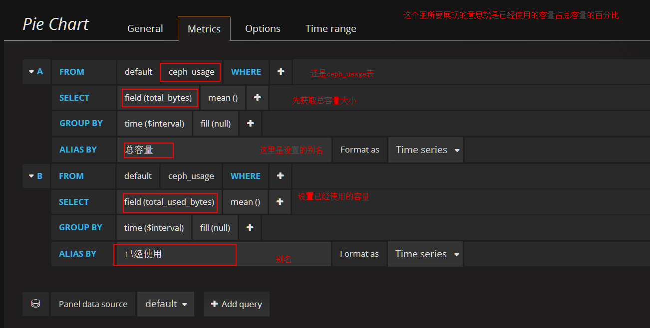Viewport: 650px width, 328px height.
Task: Click the plus icon after WHERE in query B
Action: (x=280, y=176)
